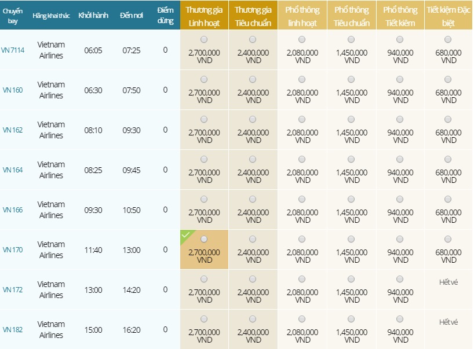Select Thương gia Tiêu chuẩn fare for VN 7114
The width and height of the screenshot is (474, 349).
(253, 39)
